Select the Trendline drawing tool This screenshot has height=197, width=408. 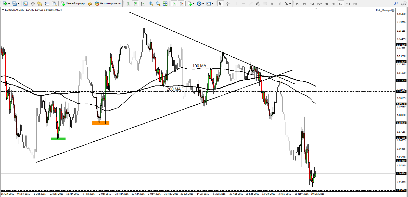pyautogui.click(x=250, y=4)
